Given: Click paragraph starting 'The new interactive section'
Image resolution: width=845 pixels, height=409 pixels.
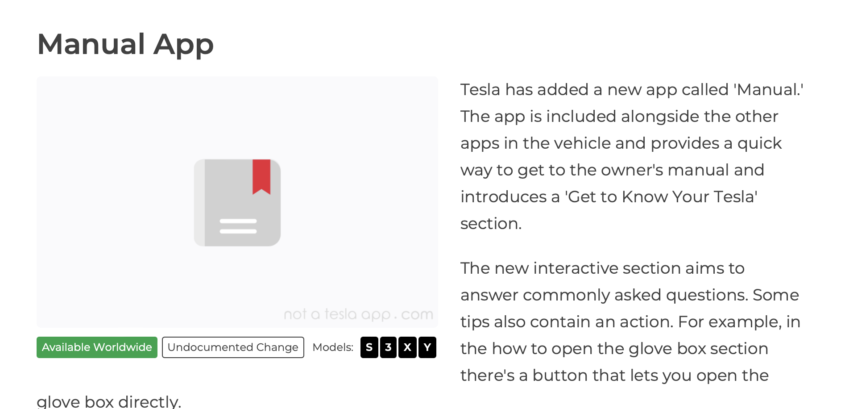Looking at the screenshot, I should coord(630,321).
